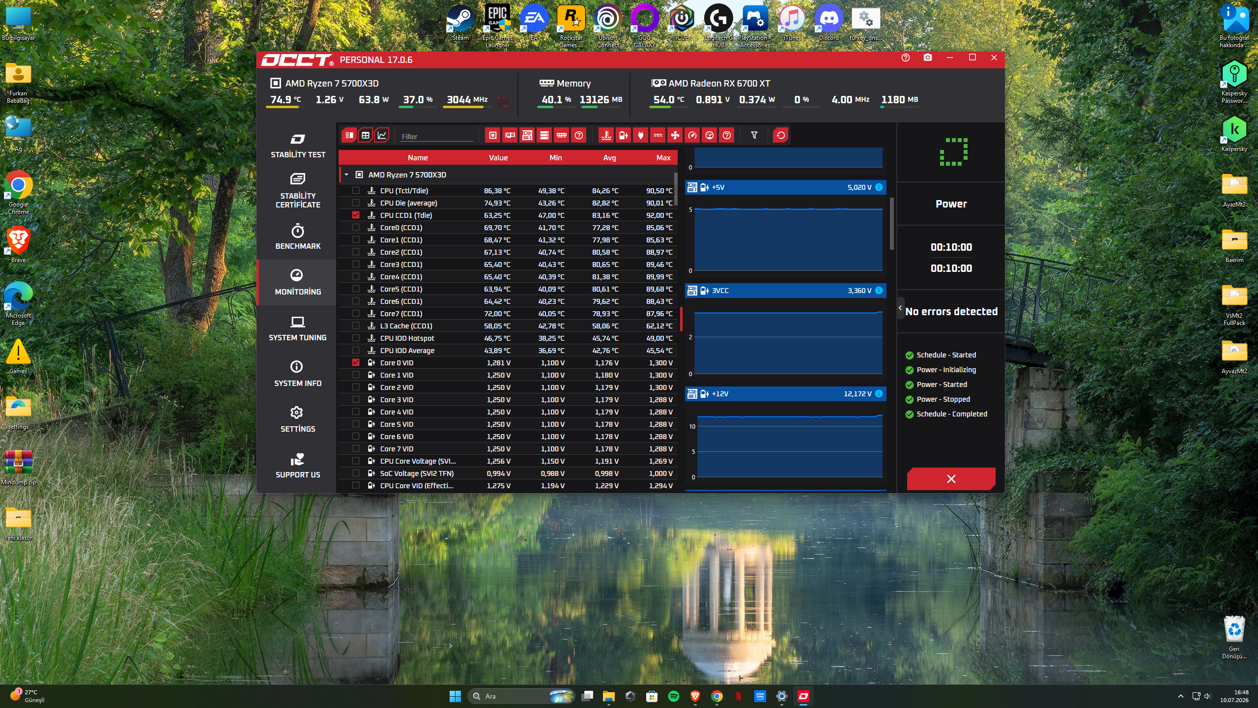Switch monitoring to graph view icon

coord(382,135)
